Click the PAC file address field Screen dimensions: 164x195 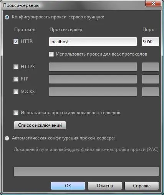point(86,171)
